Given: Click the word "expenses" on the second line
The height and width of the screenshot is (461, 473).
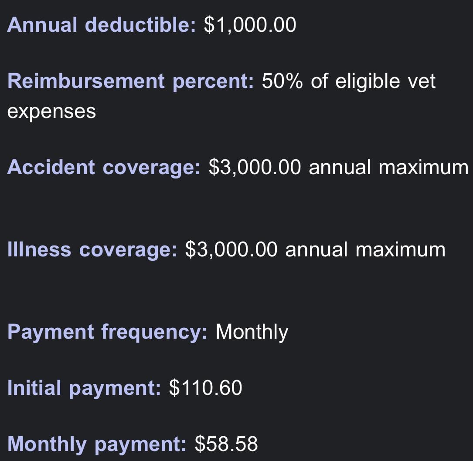Looking at the screenshot, I should point(51,111).
